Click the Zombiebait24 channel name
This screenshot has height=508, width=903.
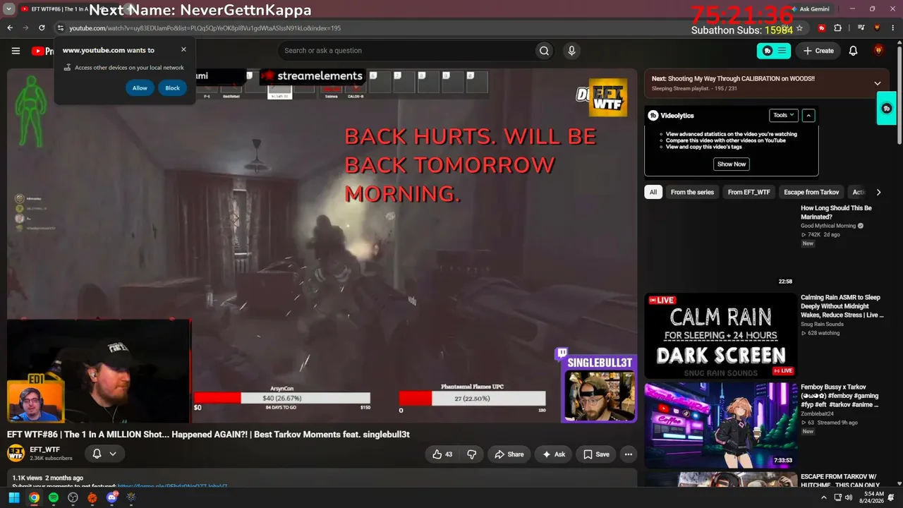point(818,413)
